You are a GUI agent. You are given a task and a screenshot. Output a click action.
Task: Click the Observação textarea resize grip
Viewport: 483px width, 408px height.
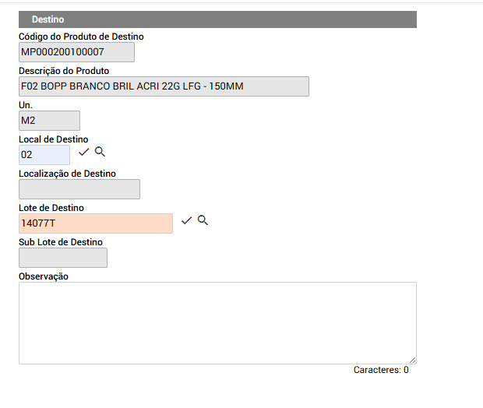[x=413, y=361]
